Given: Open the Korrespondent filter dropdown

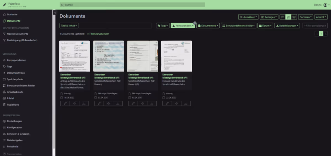Looking at the screenshot, I should click(x=183, y=26).
